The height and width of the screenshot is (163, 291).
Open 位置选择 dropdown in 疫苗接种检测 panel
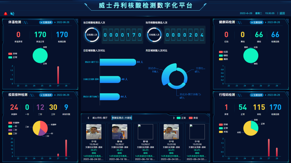[x=46, y=95]
